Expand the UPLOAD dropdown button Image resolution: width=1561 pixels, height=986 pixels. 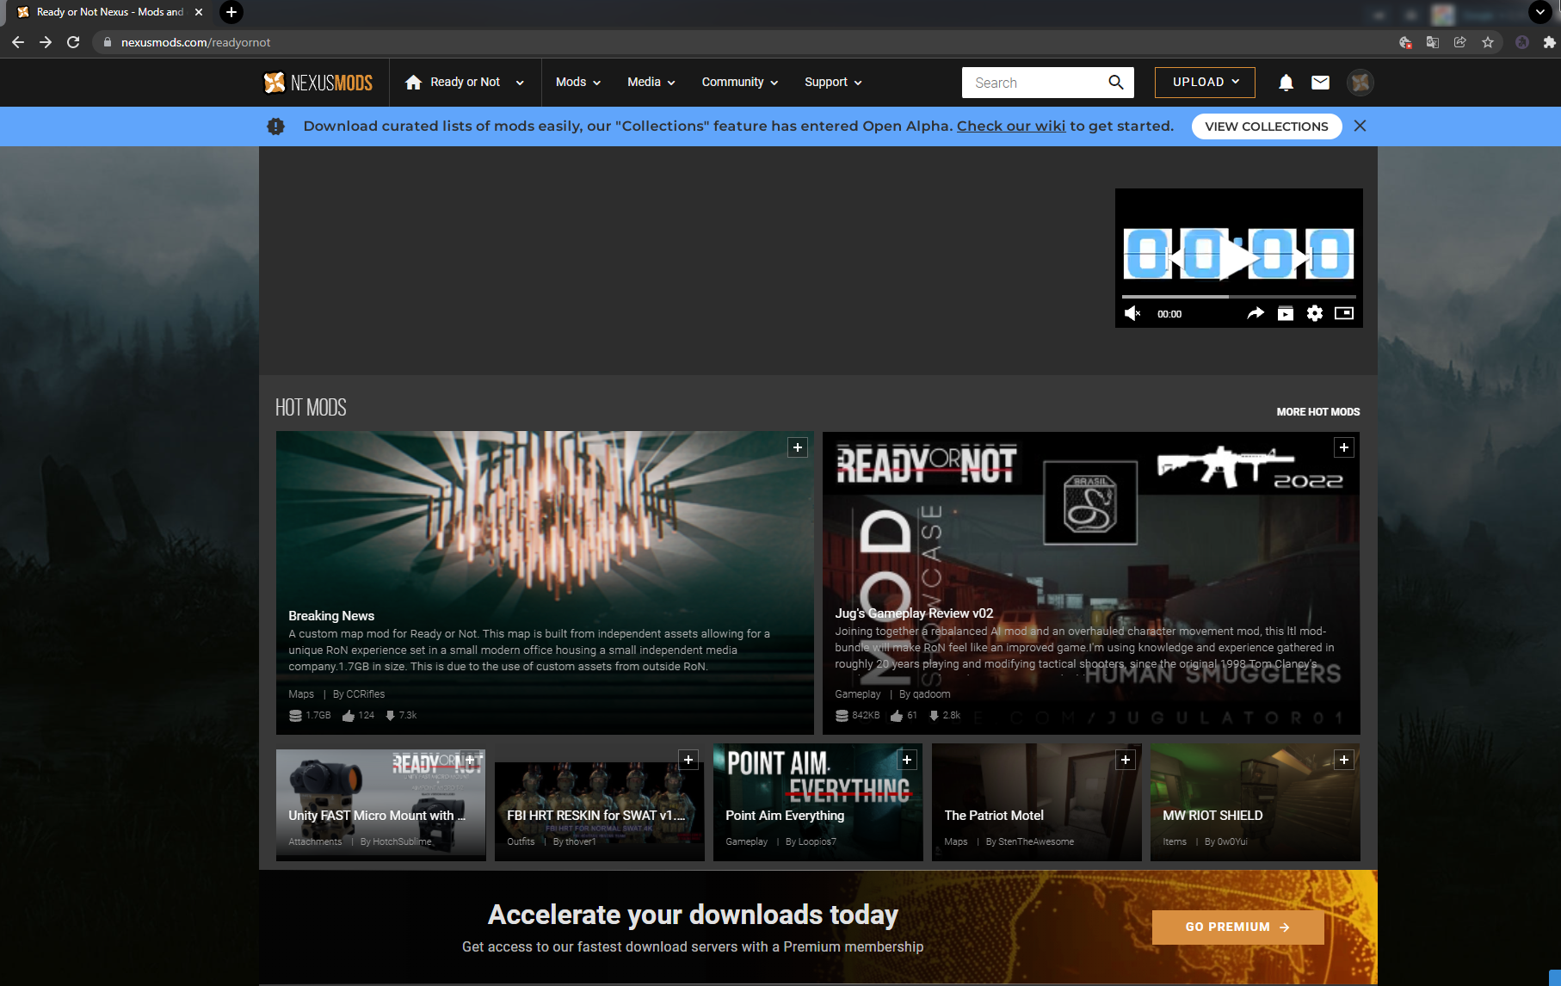[1205, 83]
